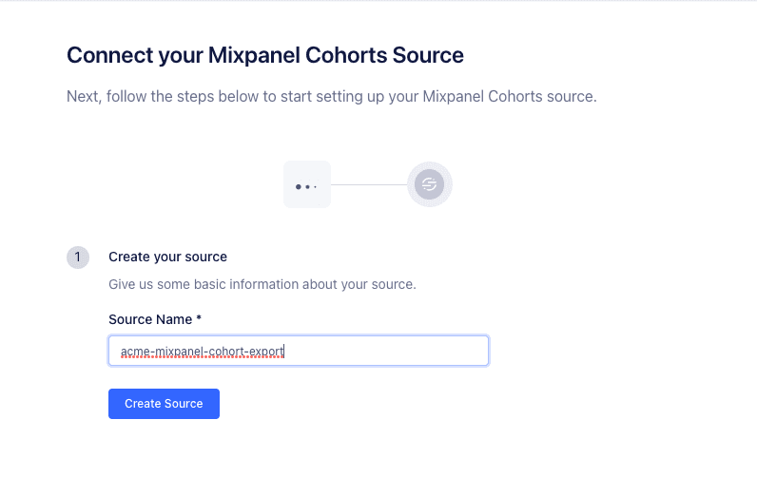Screen dimensions: 757x496
Task: Click the 'Connect your Mixpanel Cohorts Source' heading
Action: [x=264, y=55]
